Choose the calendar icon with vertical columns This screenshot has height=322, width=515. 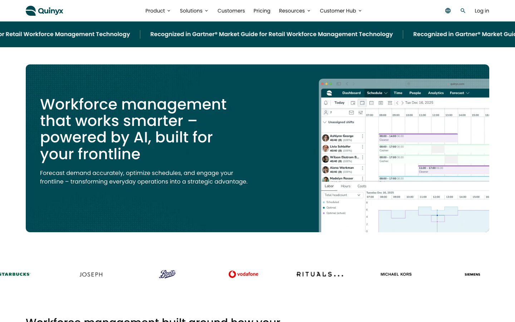point(381,103)
